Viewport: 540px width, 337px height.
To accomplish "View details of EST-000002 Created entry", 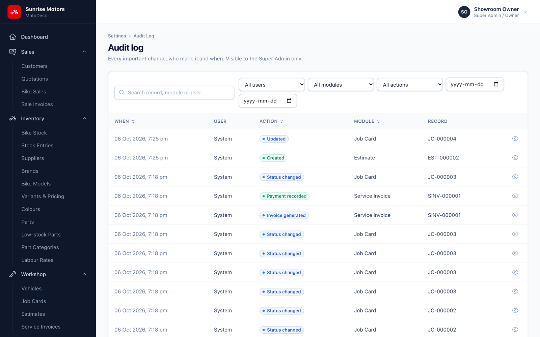I will pos(515,158).
